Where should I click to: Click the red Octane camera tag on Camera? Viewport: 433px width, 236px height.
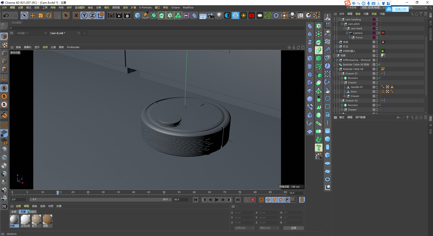click(x=383, y=33)
